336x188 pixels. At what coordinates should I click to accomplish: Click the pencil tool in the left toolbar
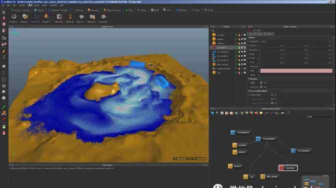pos(3,51)
